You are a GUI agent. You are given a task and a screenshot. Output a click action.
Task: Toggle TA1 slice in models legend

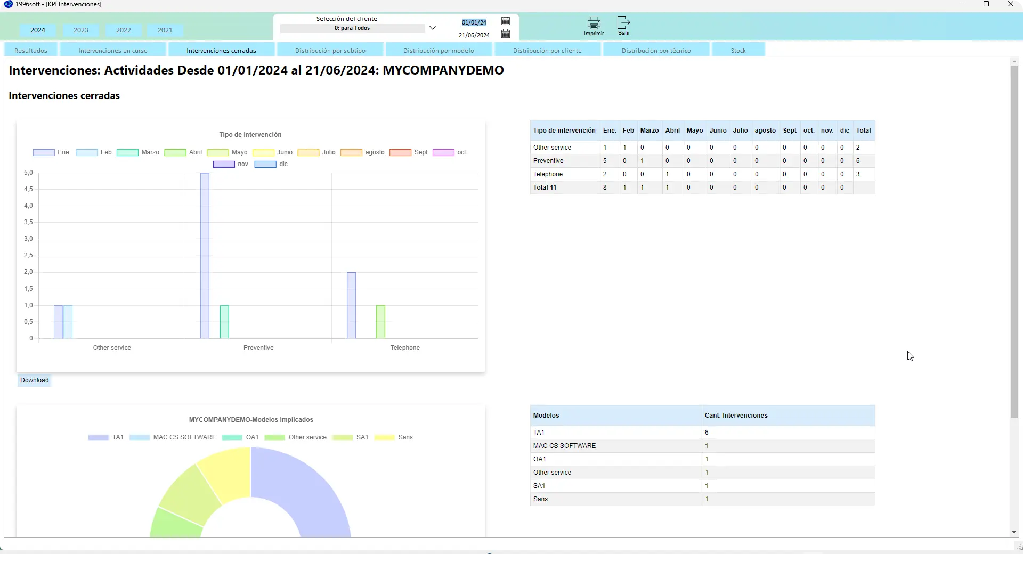tap(106, 437)
